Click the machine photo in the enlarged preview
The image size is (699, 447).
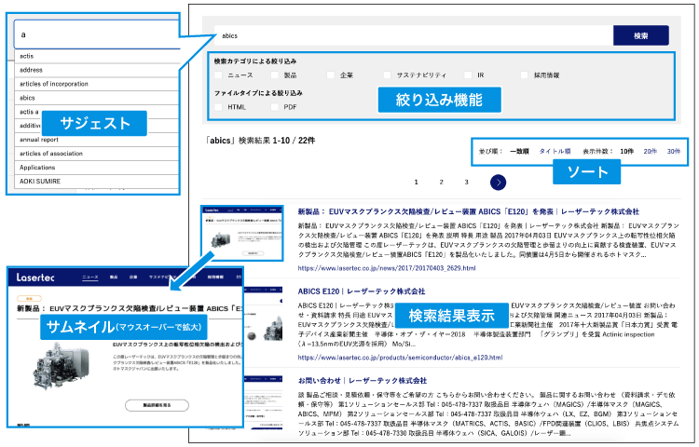point(62,367)
